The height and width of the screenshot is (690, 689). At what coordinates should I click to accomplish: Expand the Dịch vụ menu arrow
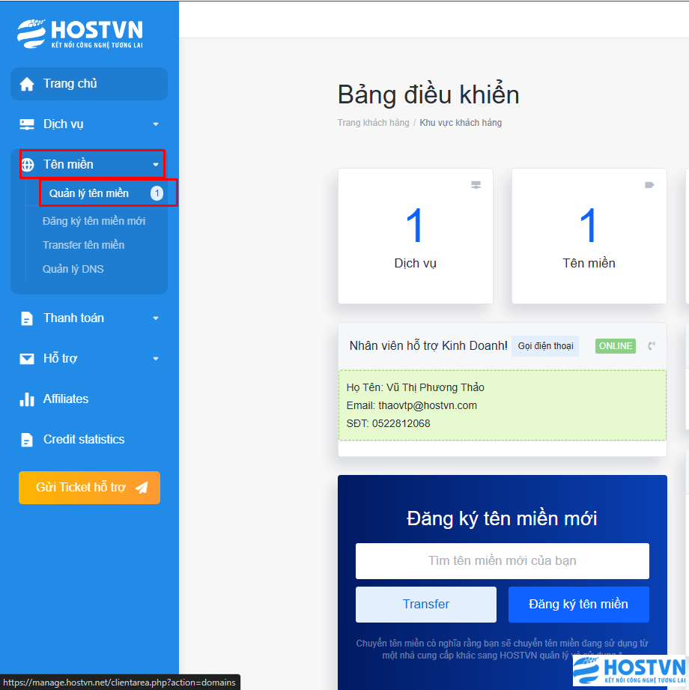click(156, 124)
